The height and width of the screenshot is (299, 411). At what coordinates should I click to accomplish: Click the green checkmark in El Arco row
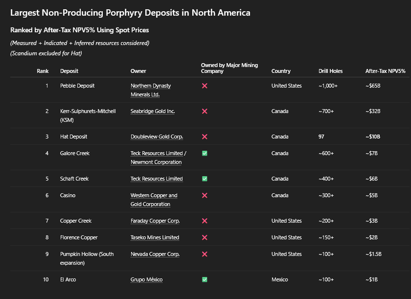[205, 279]
